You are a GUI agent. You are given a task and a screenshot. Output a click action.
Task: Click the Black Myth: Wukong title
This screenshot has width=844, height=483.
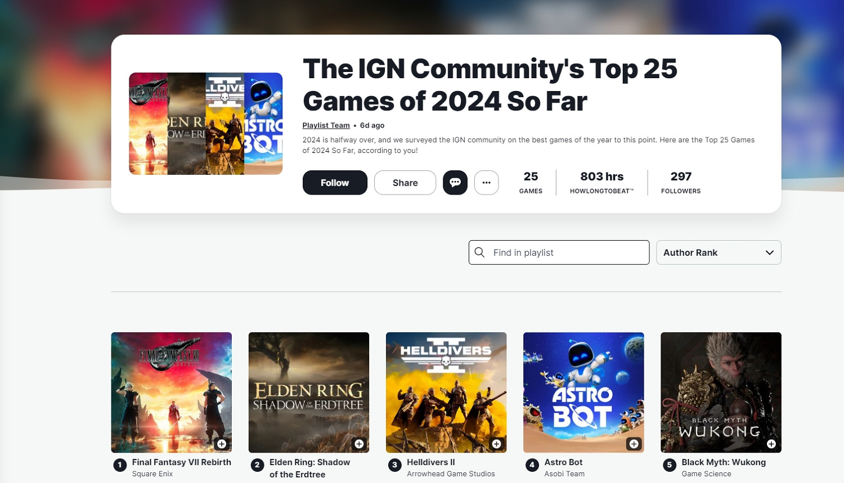[x=723, y=462]
